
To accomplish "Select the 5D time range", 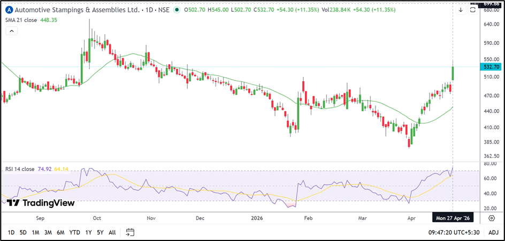I will 23,232.
